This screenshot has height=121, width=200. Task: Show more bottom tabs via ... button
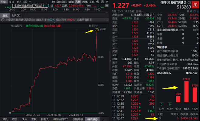pyautogui.click(x=103, y=119)
